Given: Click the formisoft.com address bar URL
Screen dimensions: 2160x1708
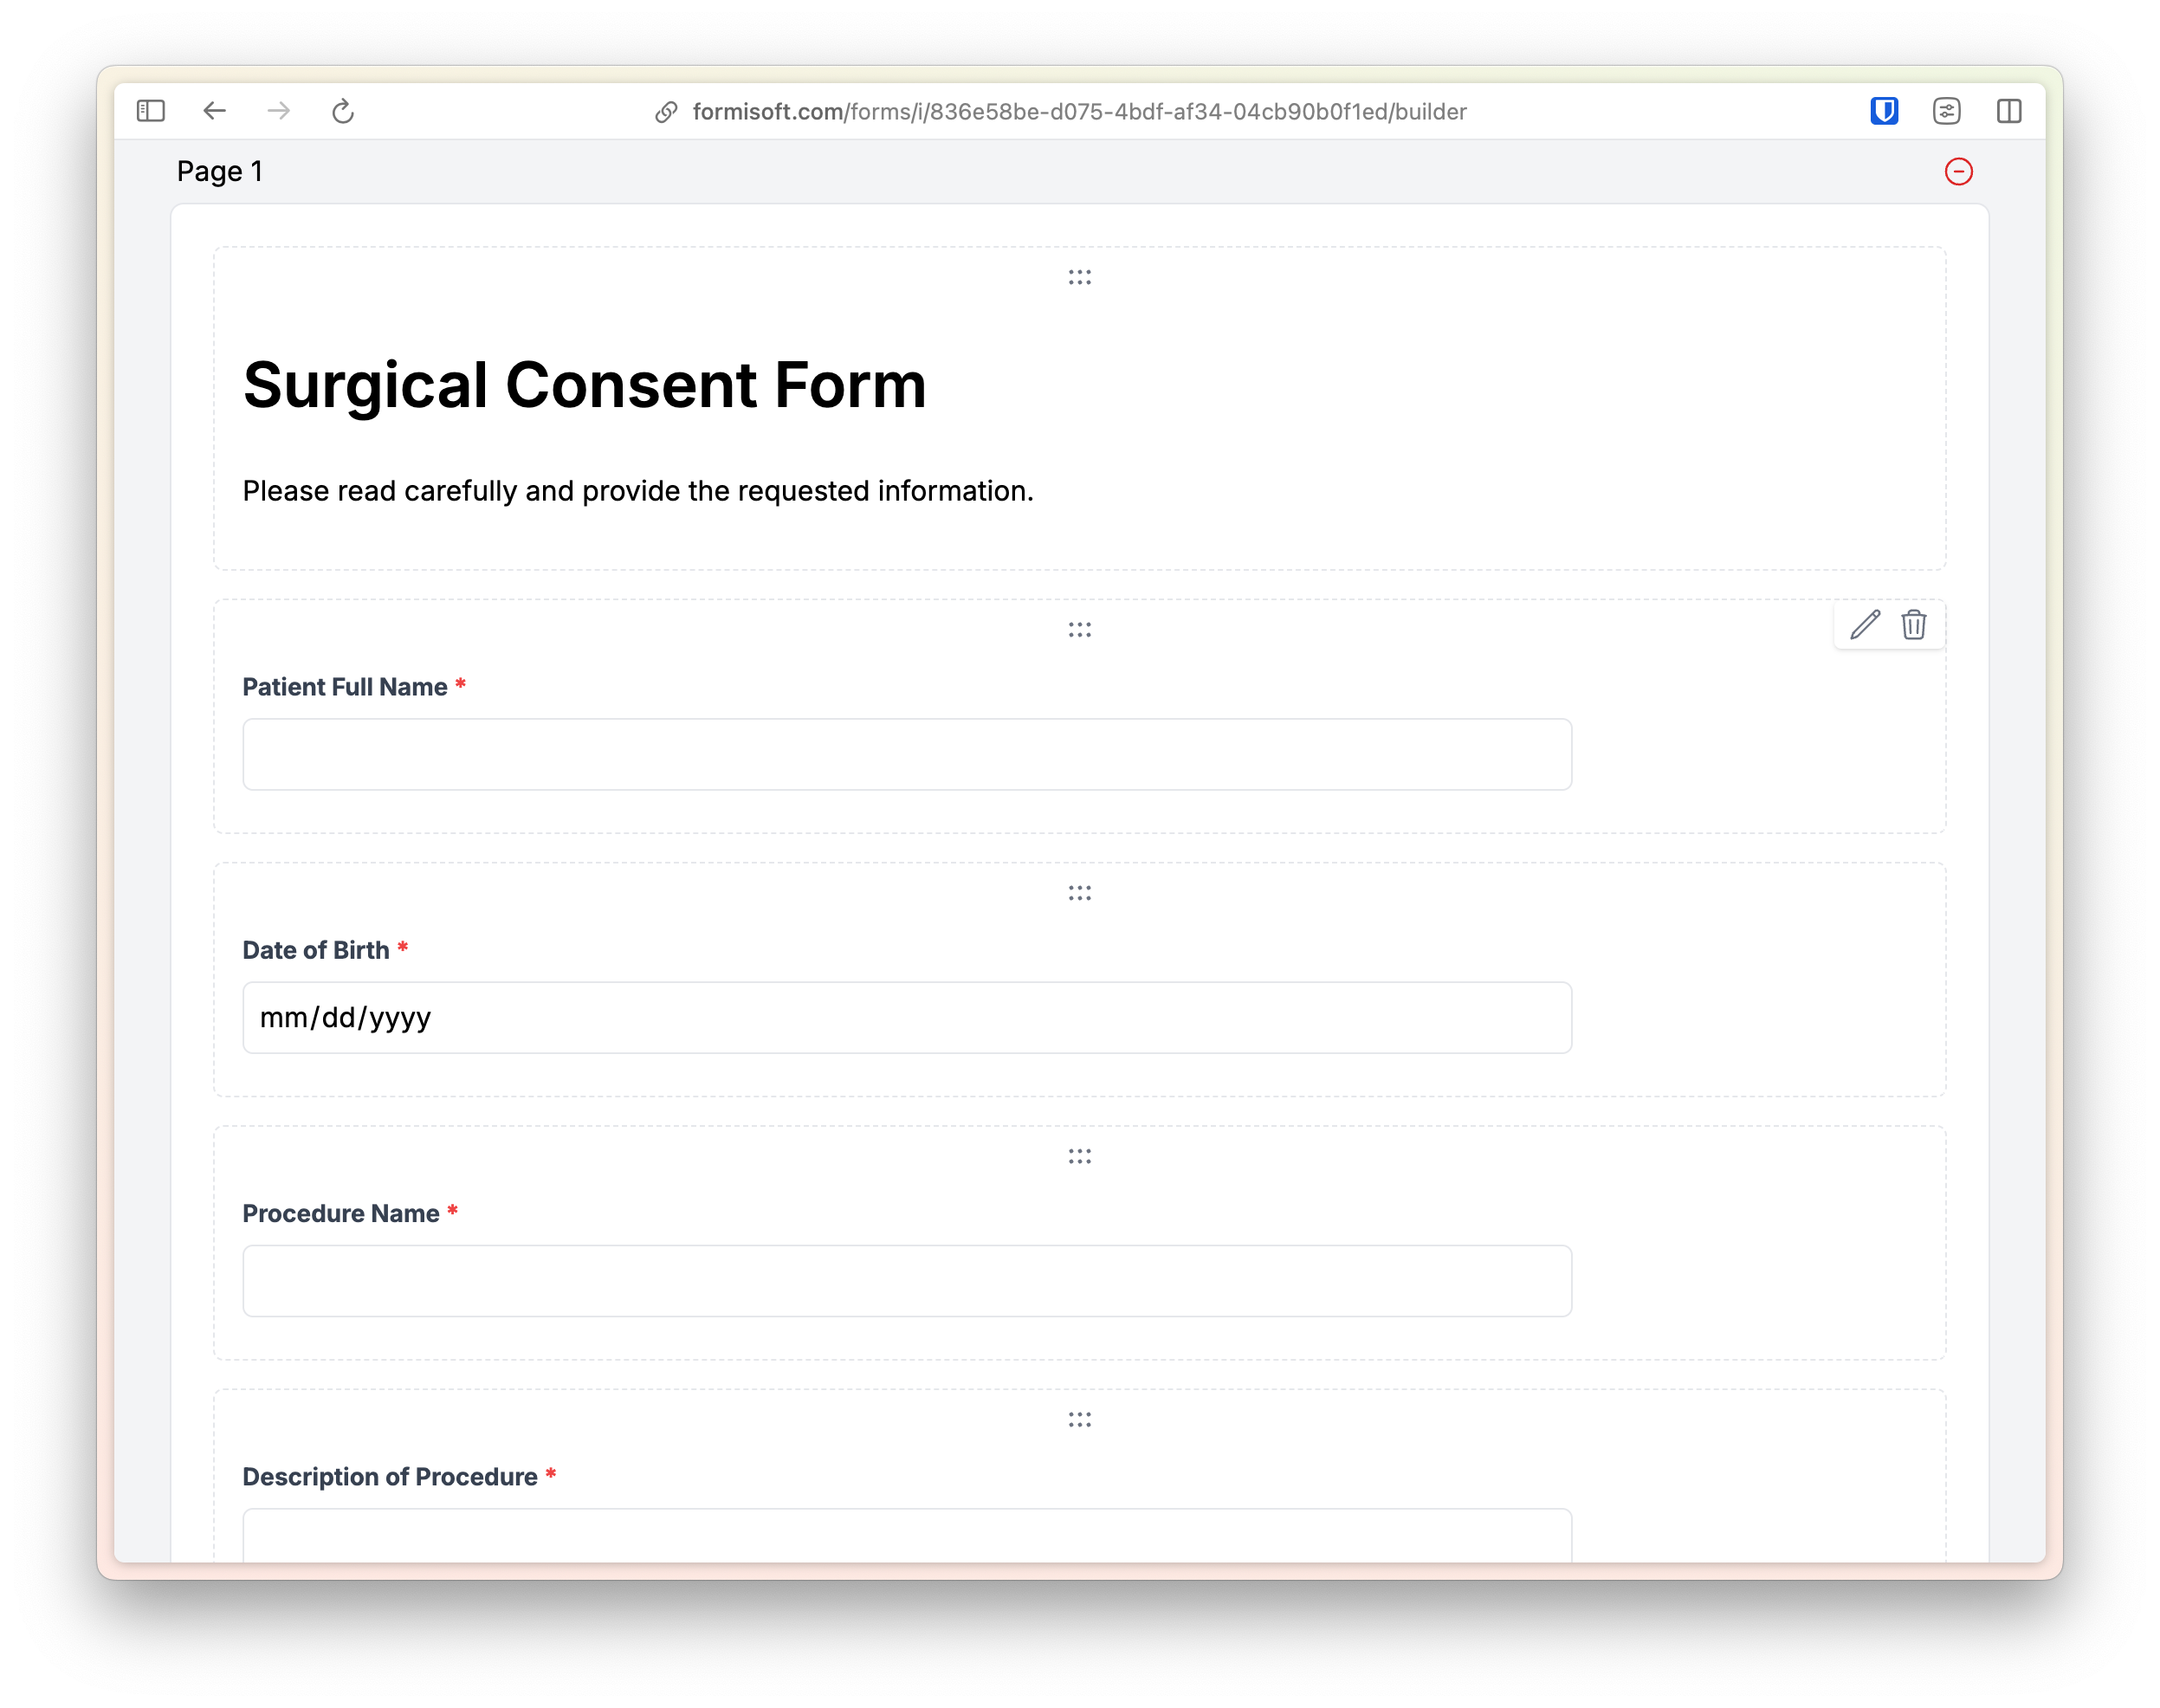Looking at the screenshot, I should 1078,112.
